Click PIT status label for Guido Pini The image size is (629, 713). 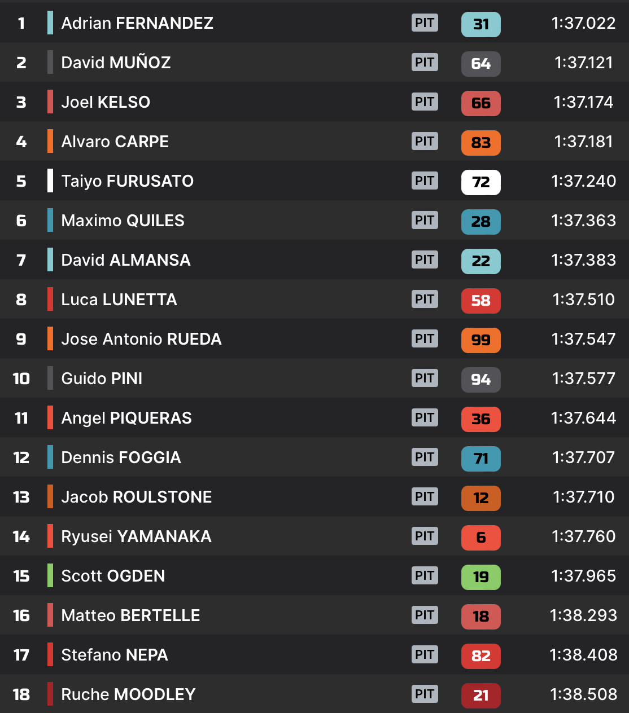click(x=425, y=378)
